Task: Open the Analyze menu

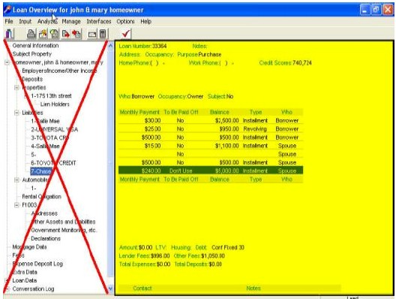Action: tap(47, 22)
